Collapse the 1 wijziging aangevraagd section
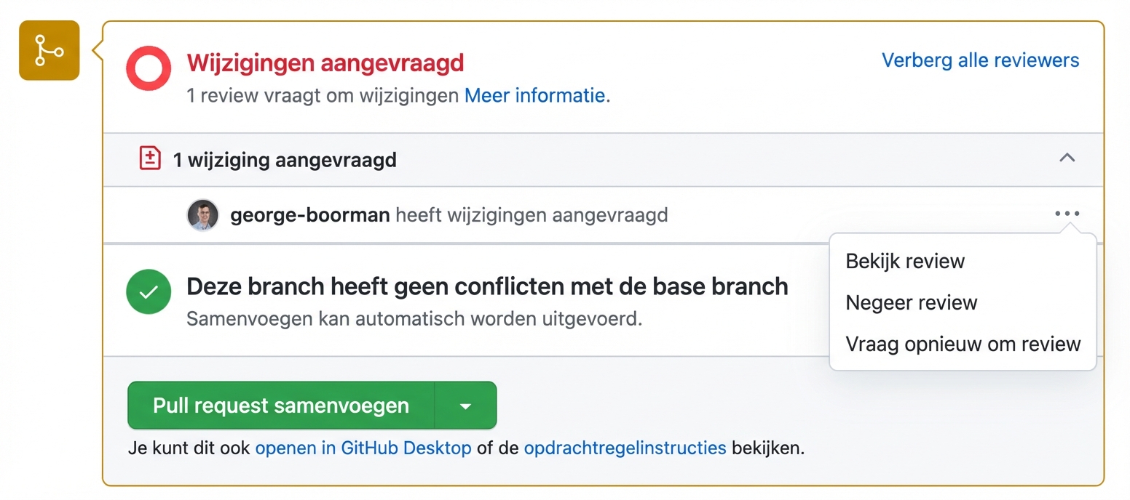The image size is (1130, 500). 1067,158
